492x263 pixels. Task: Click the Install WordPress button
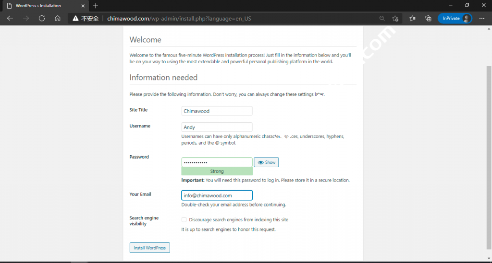pyautogui.click(x=149, y=248)
